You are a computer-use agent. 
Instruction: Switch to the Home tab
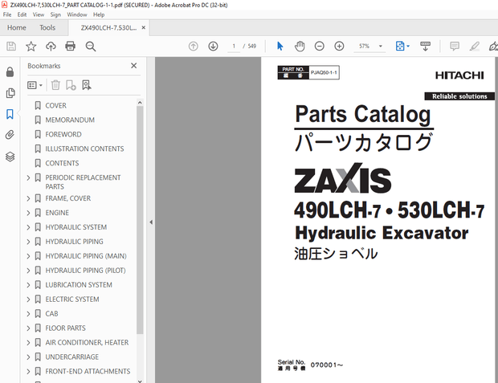(17, 27)
